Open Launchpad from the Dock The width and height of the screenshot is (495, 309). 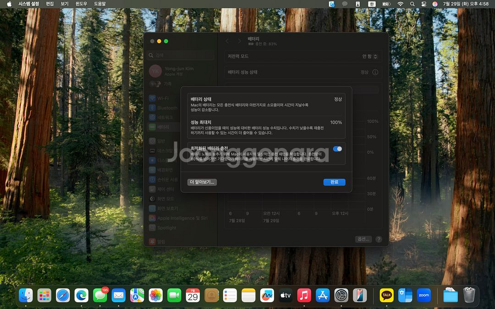[44, 295]
